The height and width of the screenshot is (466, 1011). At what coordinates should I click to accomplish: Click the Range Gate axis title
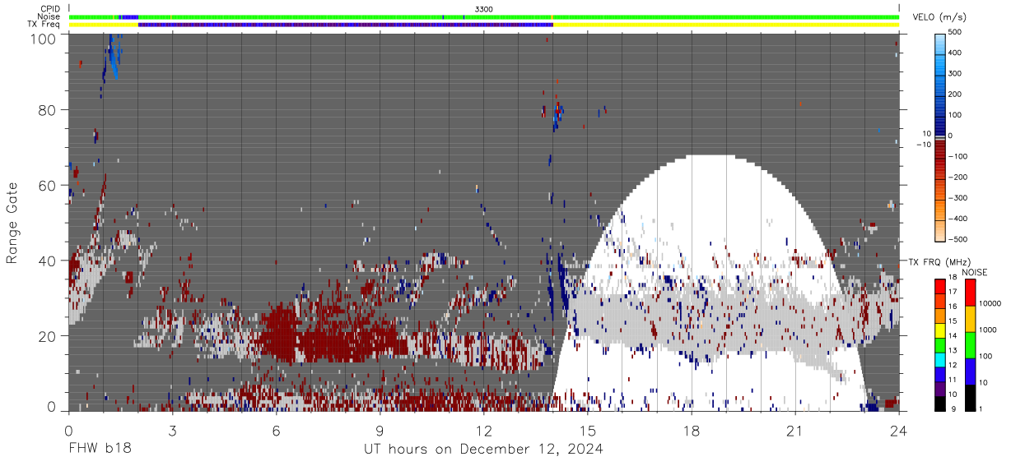12,224
